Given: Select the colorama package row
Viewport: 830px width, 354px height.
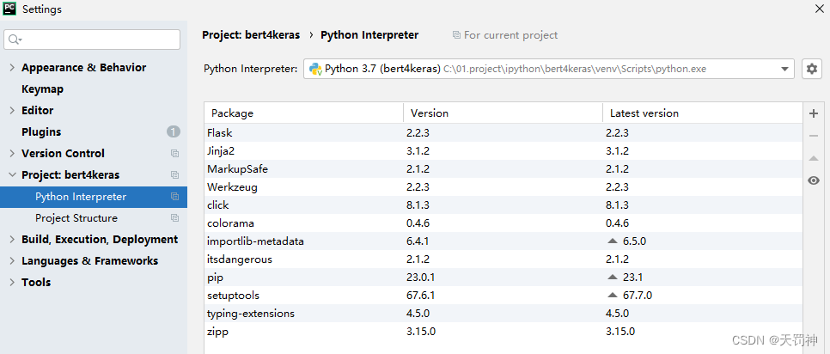Looking at the screenshot, I should 503,223.
